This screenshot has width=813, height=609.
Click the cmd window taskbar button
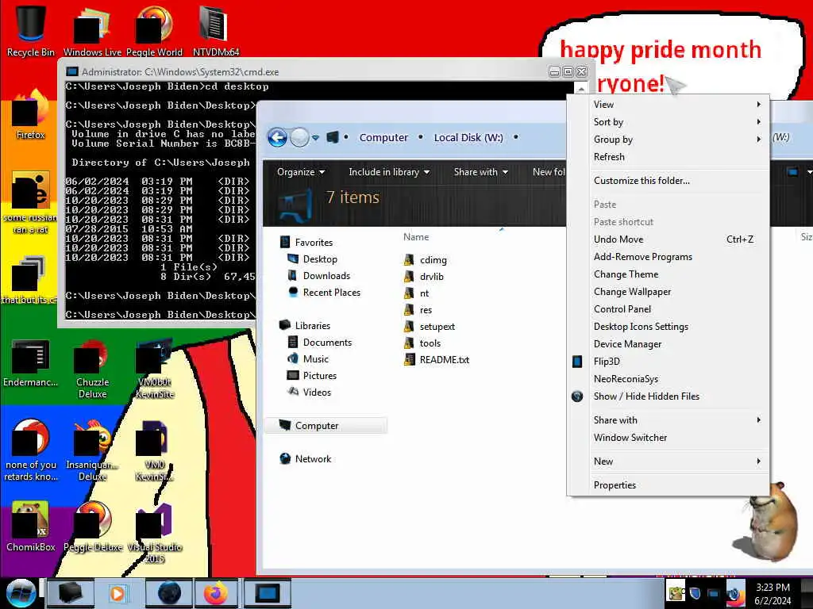pyautogui.click(x=267, y=593)
